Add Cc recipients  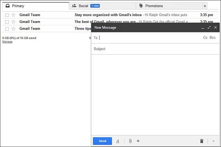pos(205,37)
